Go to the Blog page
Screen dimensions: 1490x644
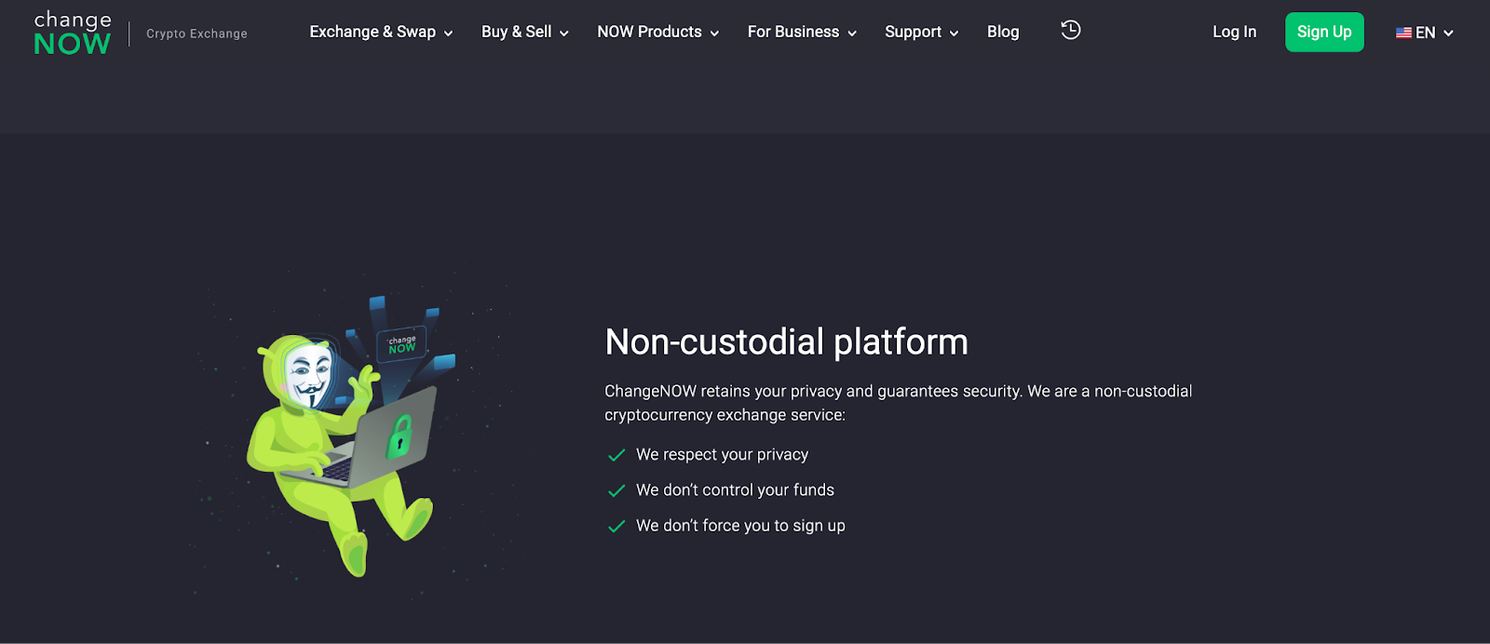click(1003, 32)
